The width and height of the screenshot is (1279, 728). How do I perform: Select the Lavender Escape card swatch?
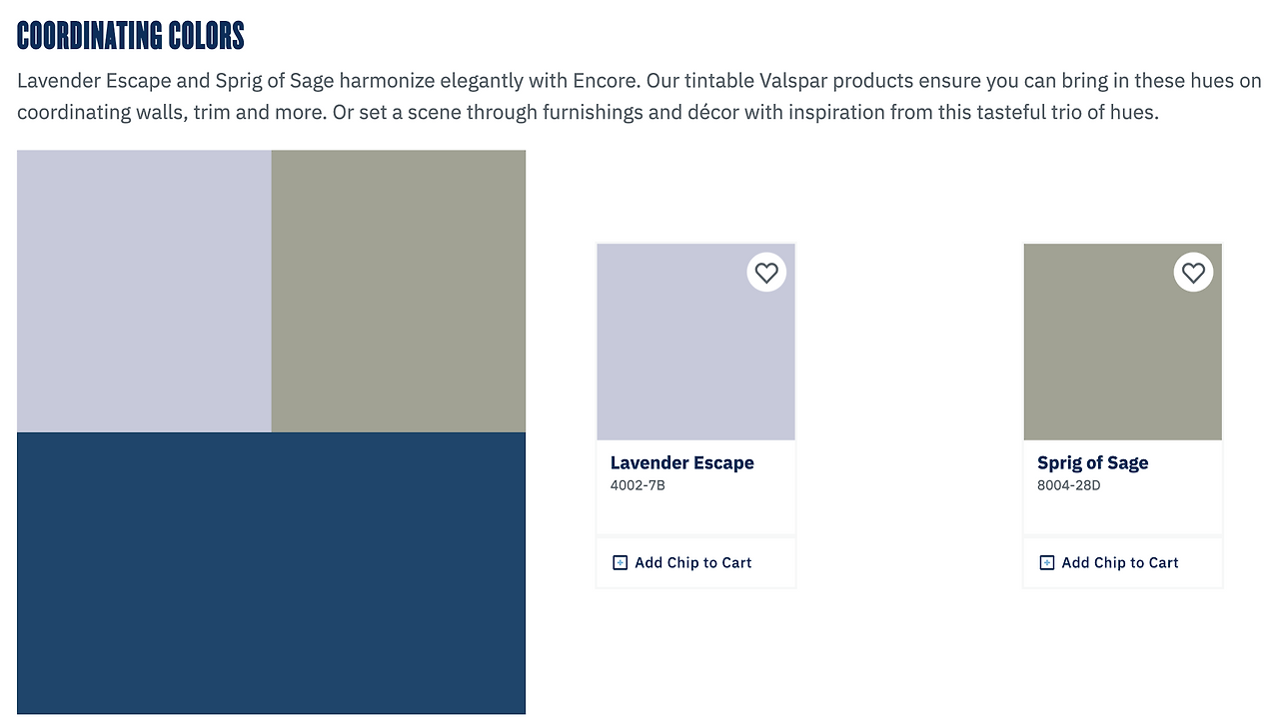696,342
